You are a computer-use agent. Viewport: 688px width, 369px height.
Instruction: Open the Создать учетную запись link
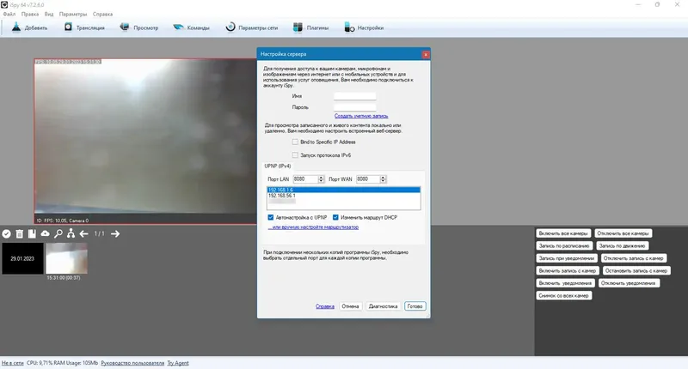(x=361, y=116)
